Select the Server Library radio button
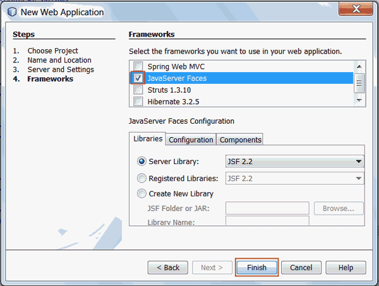This screenshot has height=286, width=379. pos(141,162)
